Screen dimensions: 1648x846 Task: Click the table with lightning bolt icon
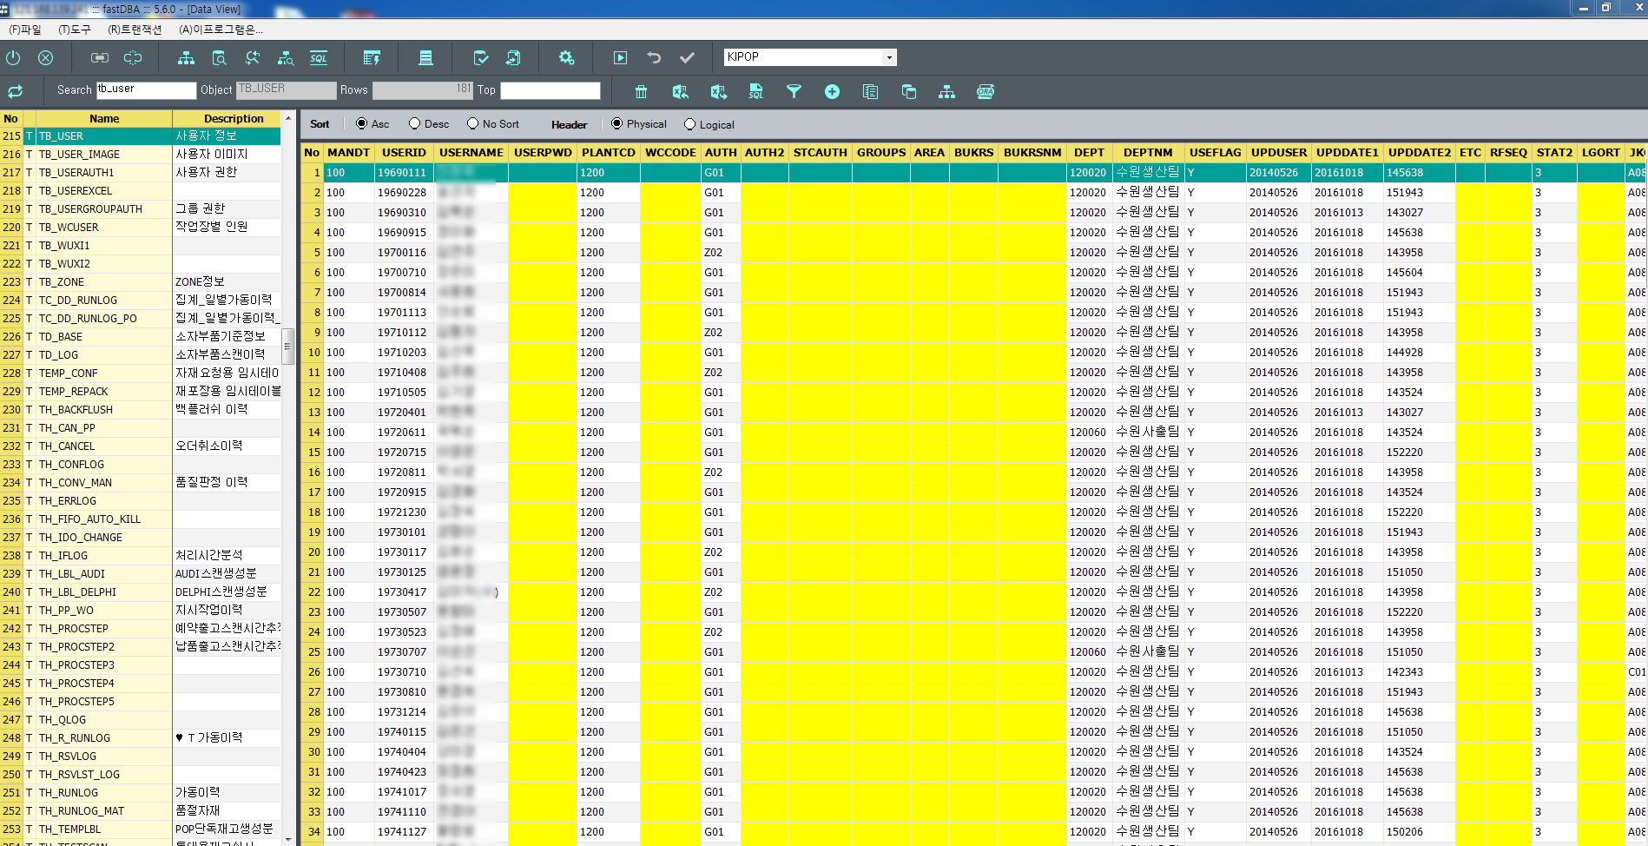372,57
